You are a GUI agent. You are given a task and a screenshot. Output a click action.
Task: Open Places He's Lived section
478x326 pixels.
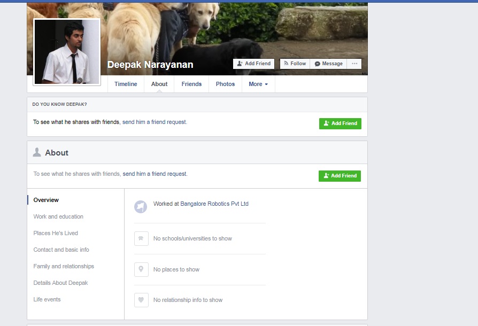56,233
